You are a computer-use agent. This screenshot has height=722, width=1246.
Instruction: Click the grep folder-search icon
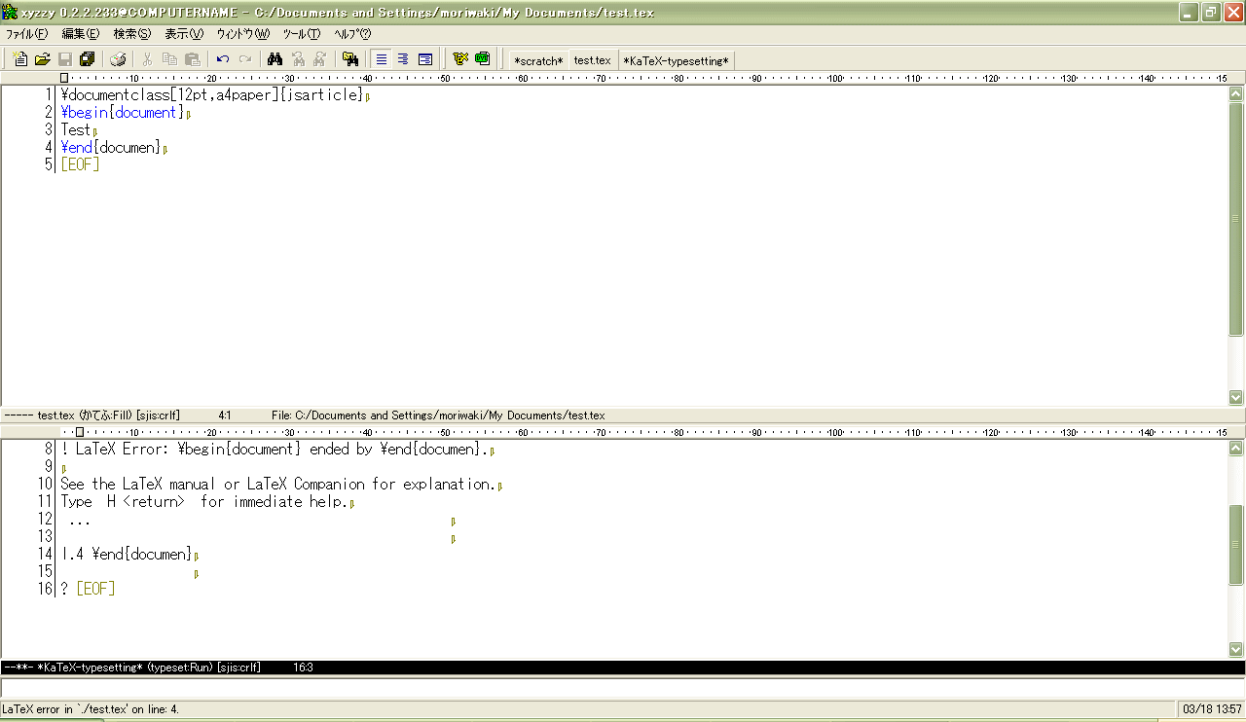[x=350, y=59]
